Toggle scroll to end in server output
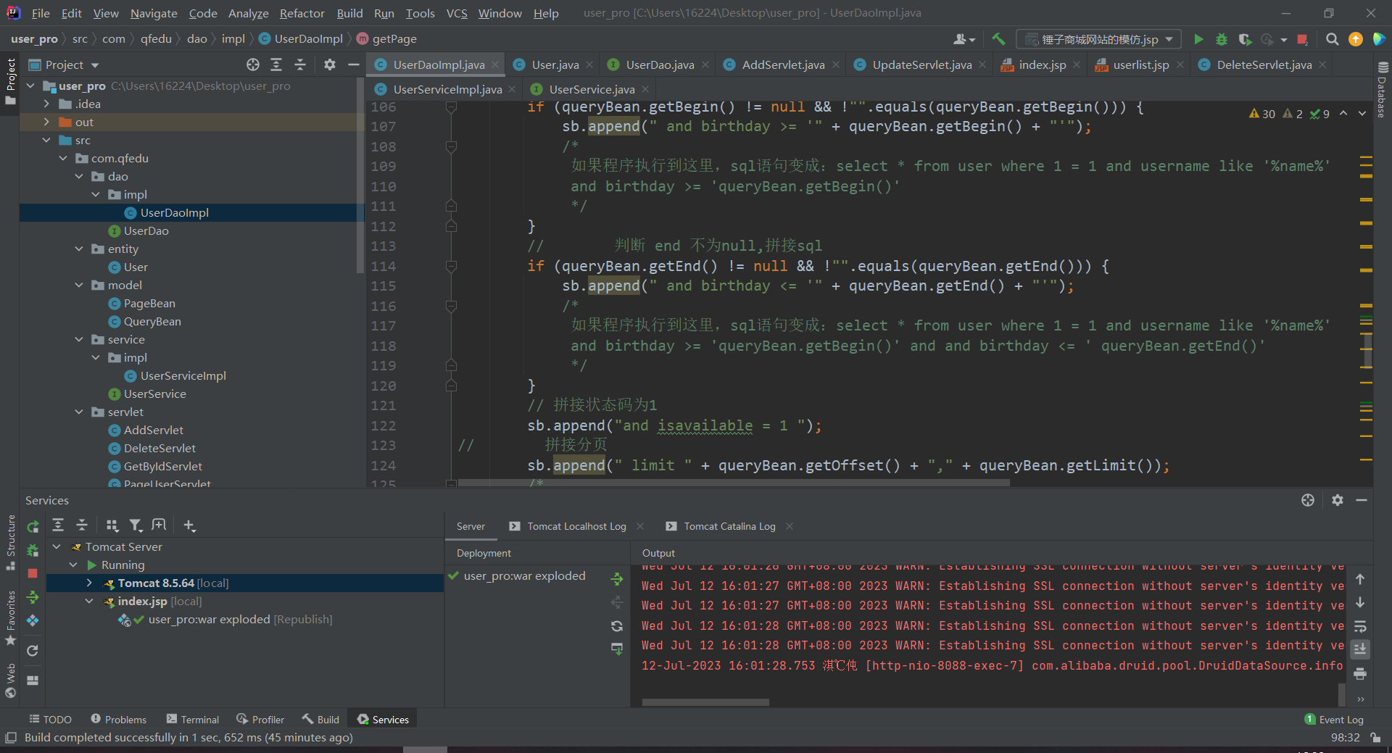Screen dimensions: 1392x753 pyautogui.click(x=1360, y=649)
